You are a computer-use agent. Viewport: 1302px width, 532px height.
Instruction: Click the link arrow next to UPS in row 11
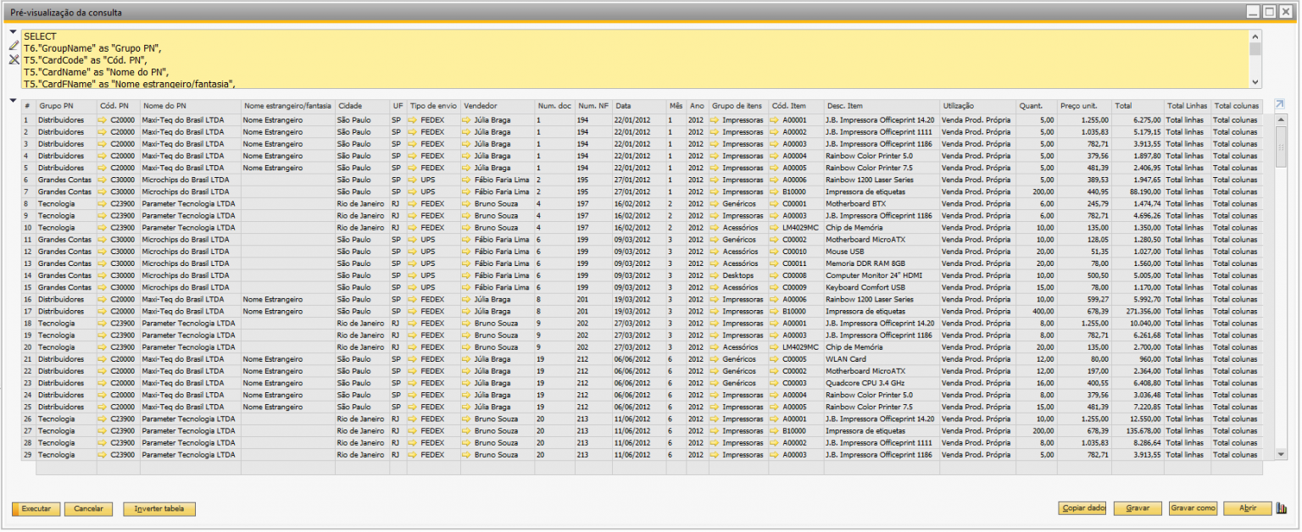point(414,240)
